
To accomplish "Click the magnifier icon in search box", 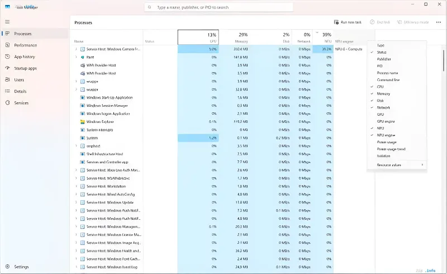I will click(150, 7).
